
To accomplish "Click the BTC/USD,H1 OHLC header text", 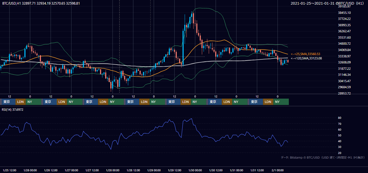I will (x=41, y=3).
